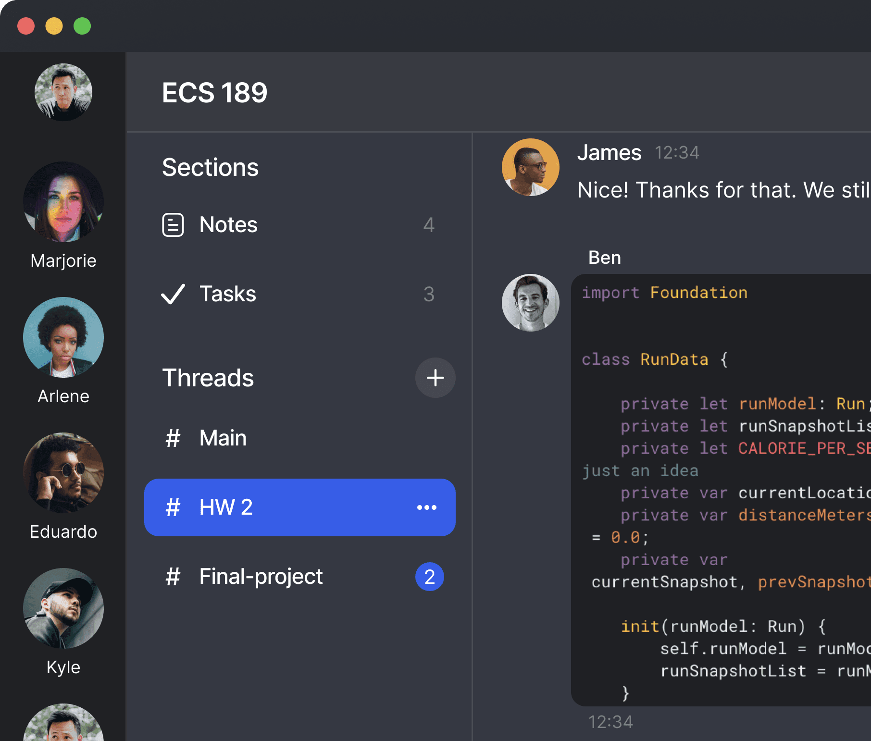The width and height of the screenshot is (871, 741).
Task: Select the Main thread
Action: pyautogui.click(x=300, y=438)
